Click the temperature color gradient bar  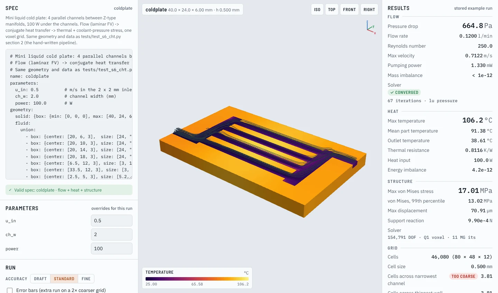point(197,279)
